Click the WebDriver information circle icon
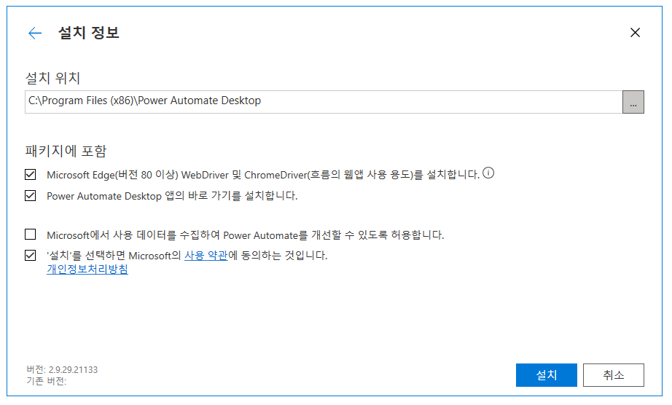Image resolution: width=672 pixels, height=405 pixels. pyautogui.click(x=488, y=173)
